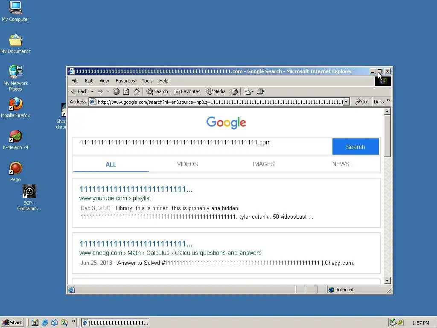Open the Edit button dropdown arrow
Screen dimensions: 437x328
tap(252, 91)
